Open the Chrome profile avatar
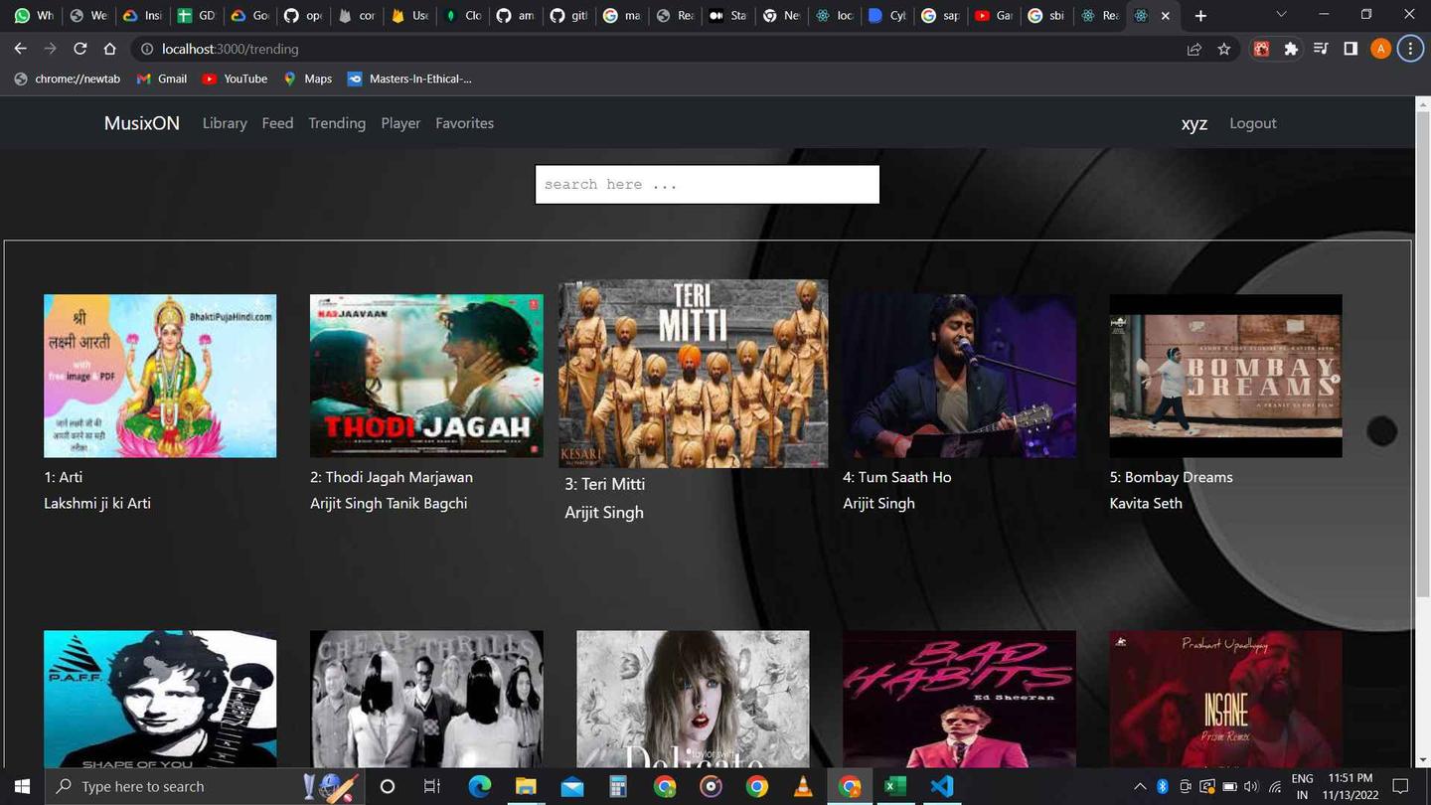 tap(1380, 49)
